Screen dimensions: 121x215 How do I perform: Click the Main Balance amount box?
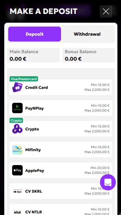pyautogui.click(x=33, y=55)
